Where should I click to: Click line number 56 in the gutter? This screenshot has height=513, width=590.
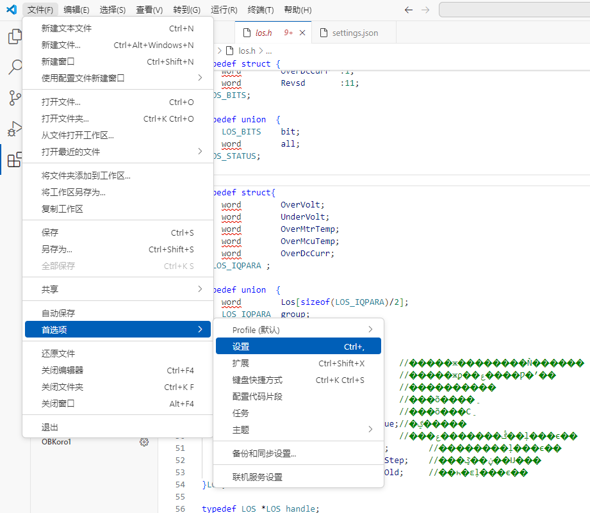click(x=180, y=509)
